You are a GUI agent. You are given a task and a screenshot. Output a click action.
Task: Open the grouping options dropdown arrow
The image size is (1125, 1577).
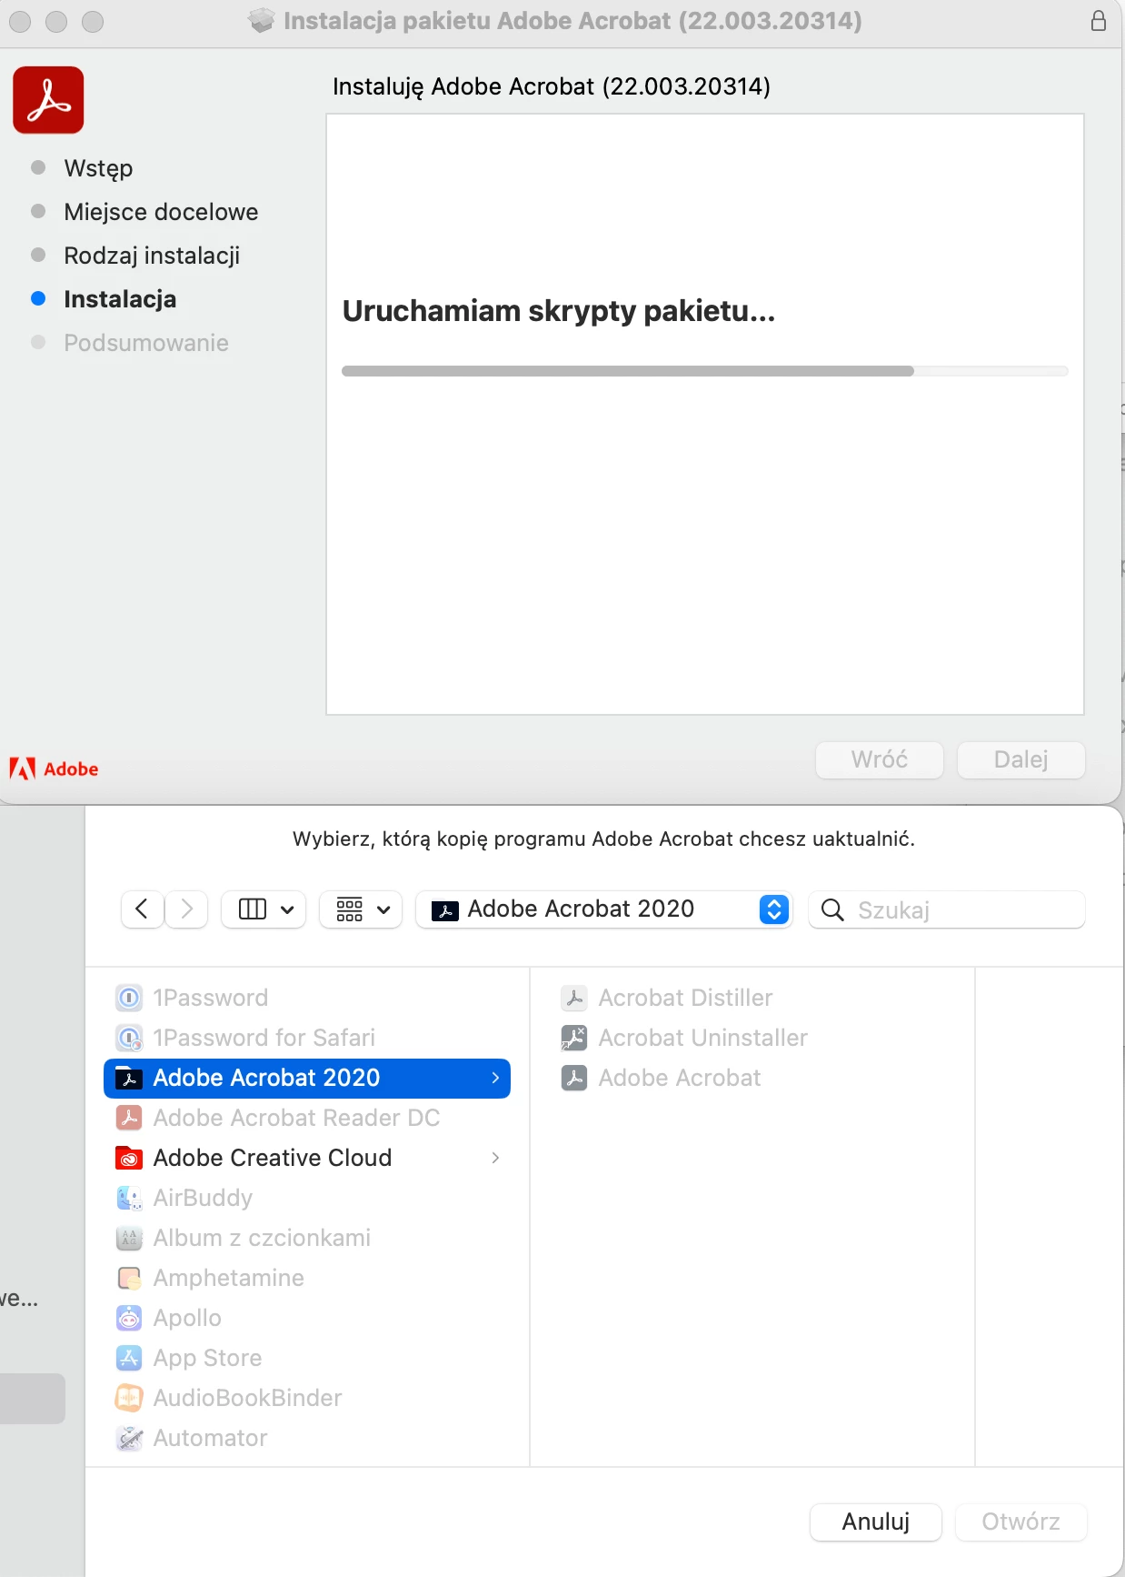[x=383, y=909]
